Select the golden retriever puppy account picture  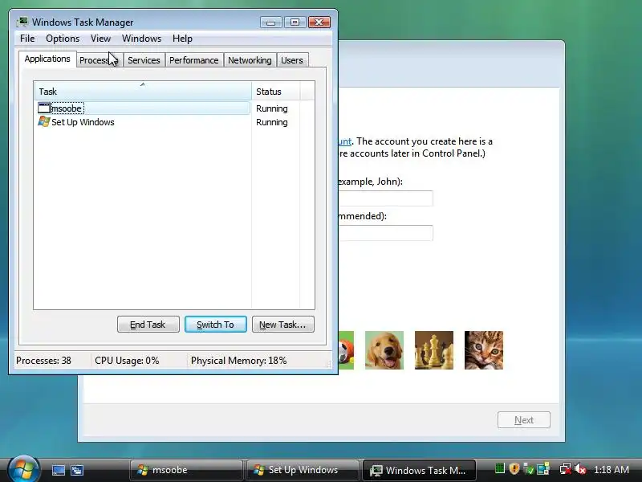tap(384, 350)
